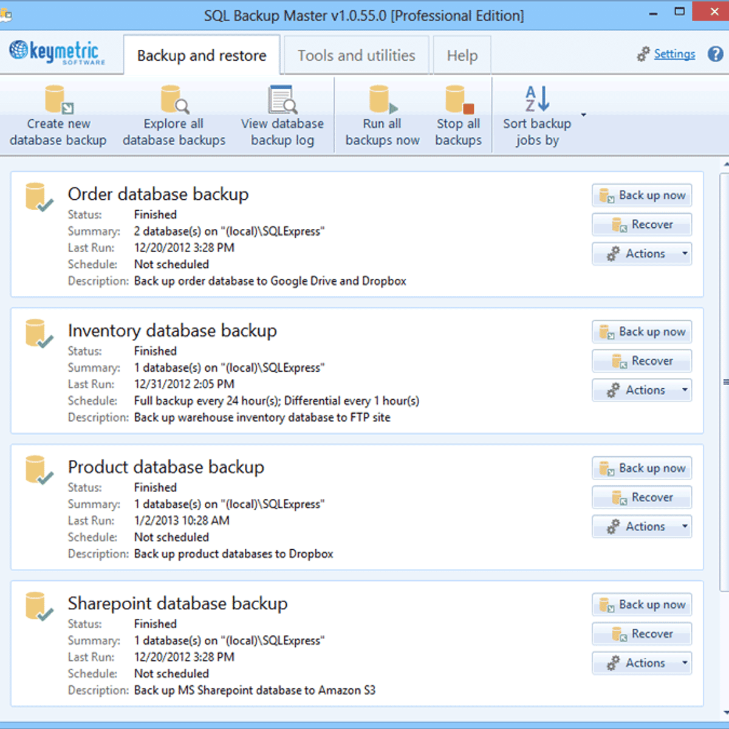The height and width of the screenshot is (729, 729).
Task: Click the Order database backup job icon
Action: (x=38, y=197)
